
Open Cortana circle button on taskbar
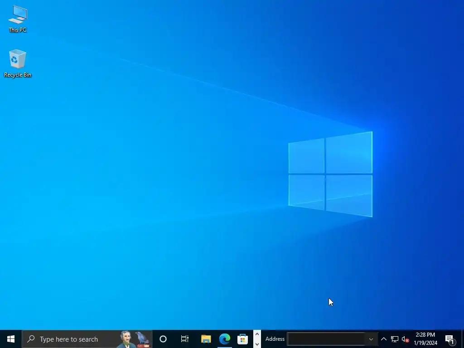163,339
